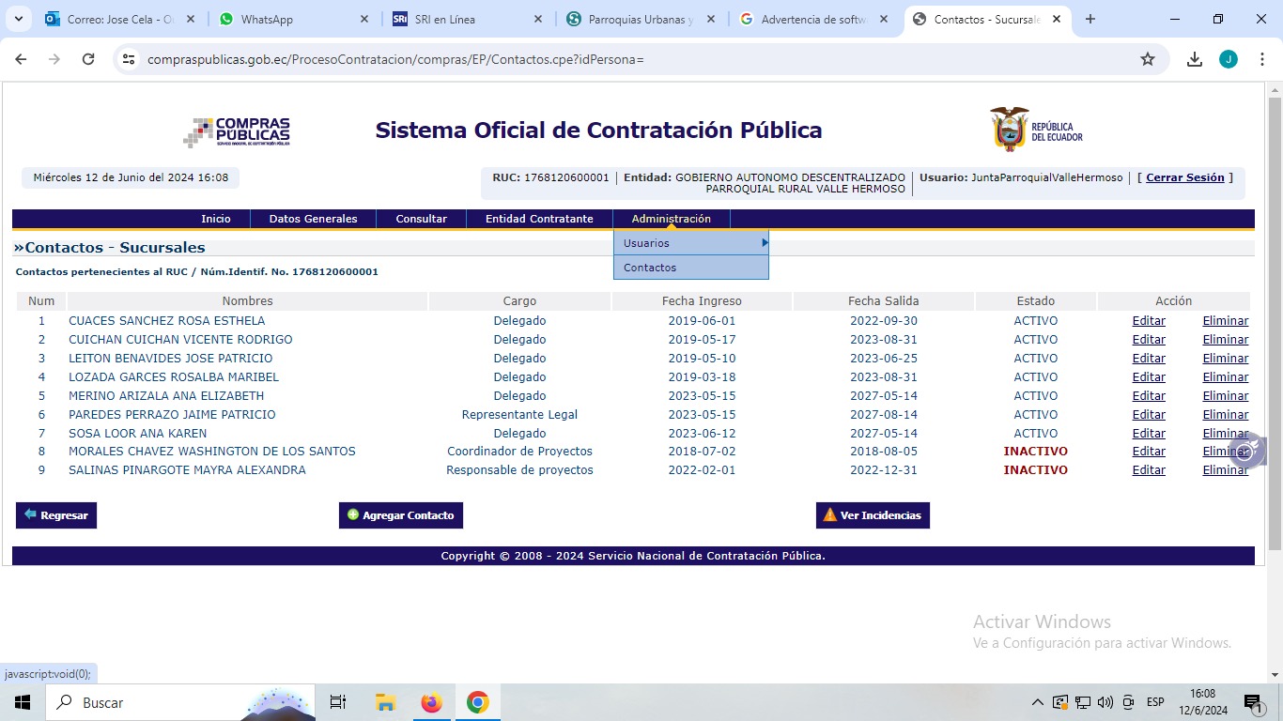
Task: Open the Chrome profile avatar
Action: pos(1229,59)
